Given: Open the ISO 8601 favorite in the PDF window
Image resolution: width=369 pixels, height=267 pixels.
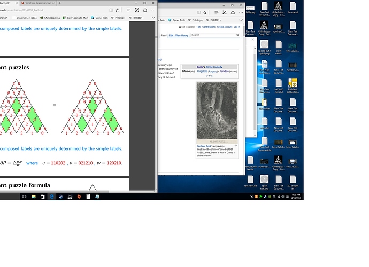Looking at the screenshot, I should [x=137, y=18].
